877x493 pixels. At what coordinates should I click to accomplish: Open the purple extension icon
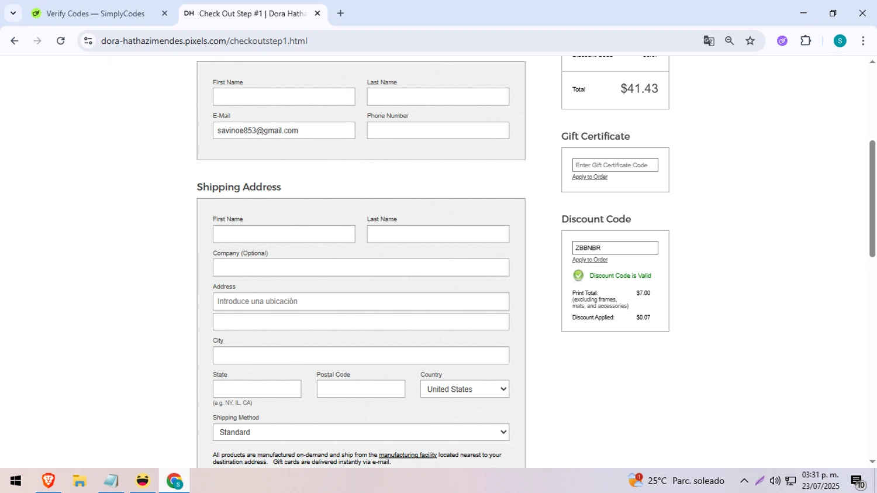click(x=782, y=41)
